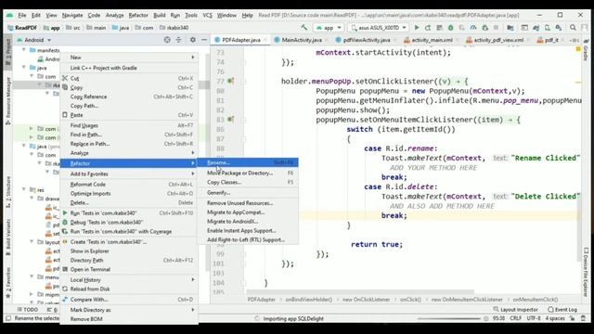The height and width of the screenshot is (334, 594).
Task: Toggle the Gradle panel on right edge
Action: pos(586,50)
